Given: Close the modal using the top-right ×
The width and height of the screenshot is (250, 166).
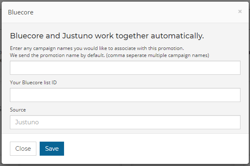Looking at the screenshot, I should click(240, 12).
